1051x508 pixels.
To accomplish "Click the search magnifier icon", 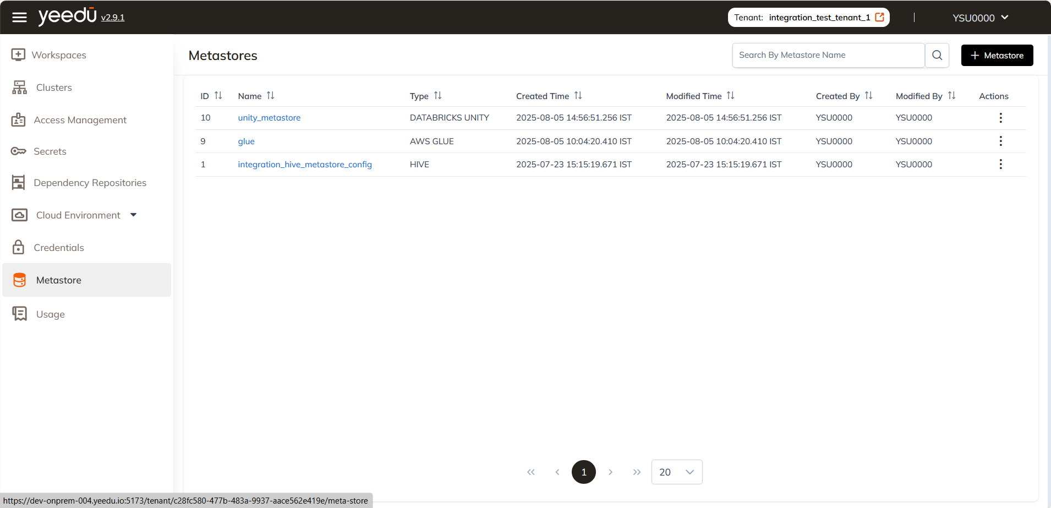I will [x=937, y=55].
